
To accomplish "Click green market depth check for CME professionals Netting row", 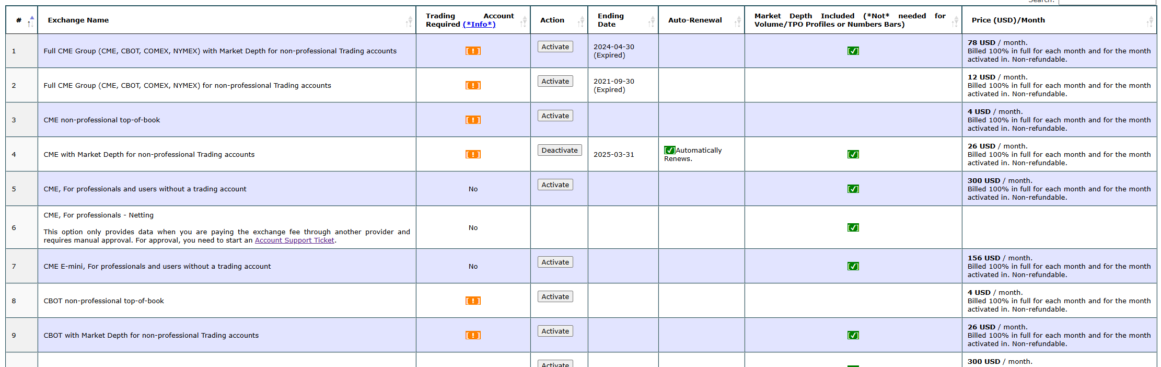I will pyautogui.click(x=853, y=227).
